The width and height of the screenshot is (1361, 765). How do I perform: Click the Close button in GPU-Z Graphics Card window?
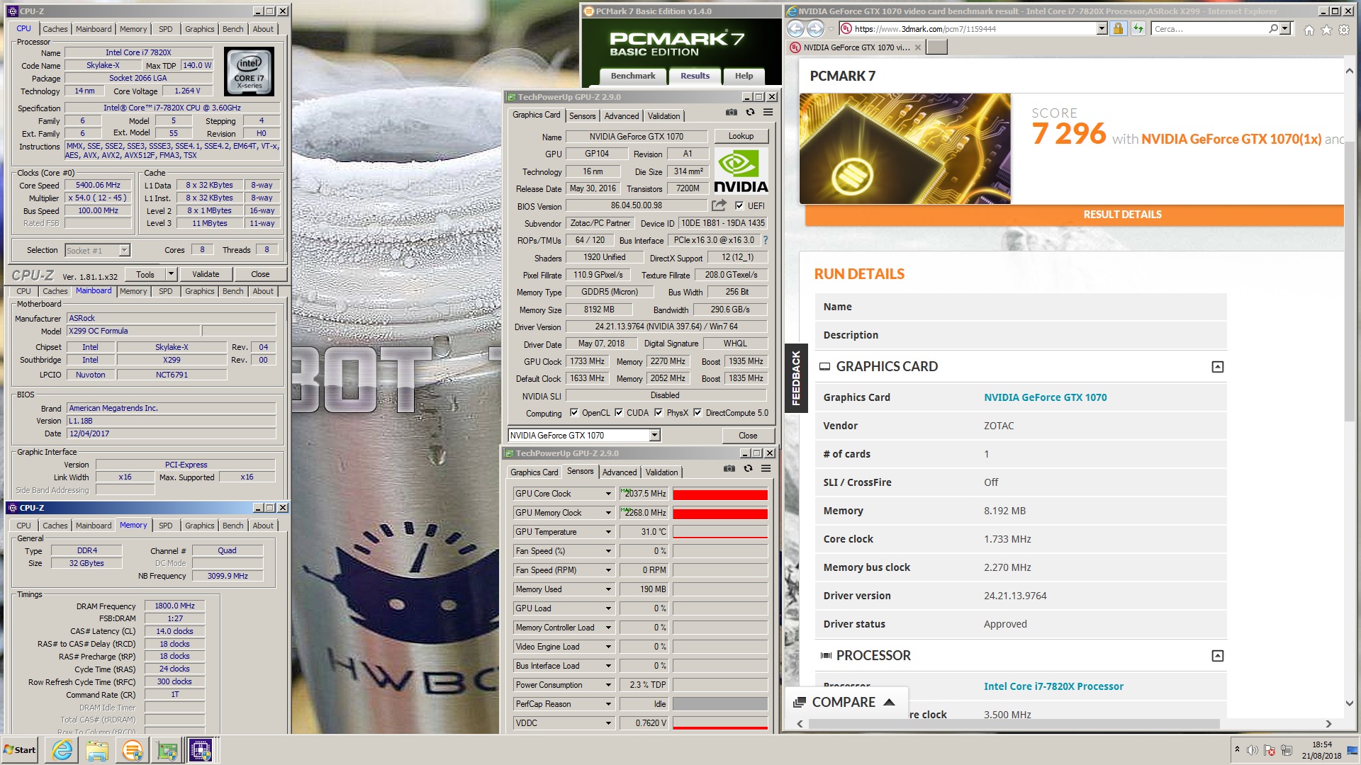coord(748,436)
